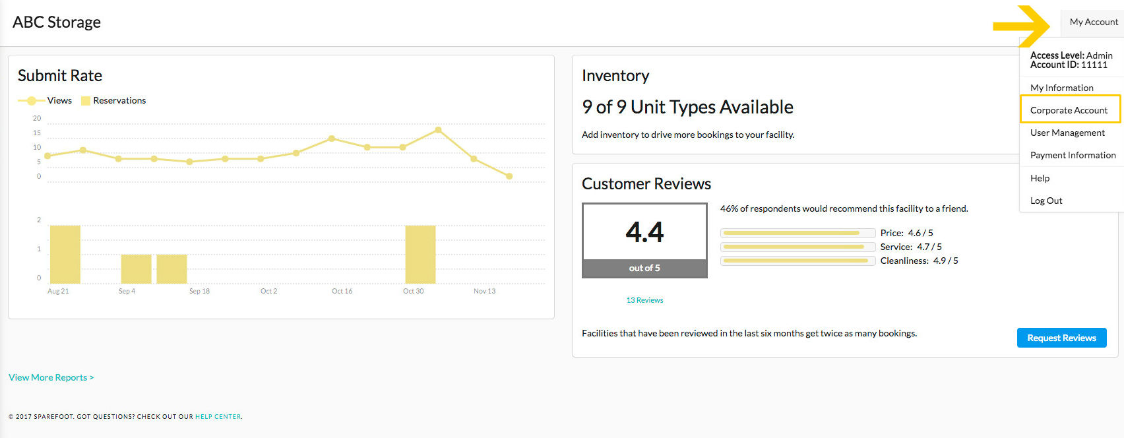This screenshot has width=1124, height=438.
Task: Click the ABC Storage title
Action: 57,22
